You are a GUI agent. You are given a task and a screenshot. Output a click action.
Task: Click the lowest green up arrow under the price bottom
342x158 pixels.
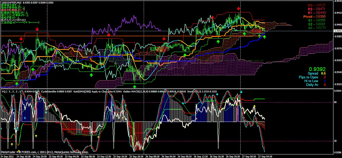(x=135, y=86)
